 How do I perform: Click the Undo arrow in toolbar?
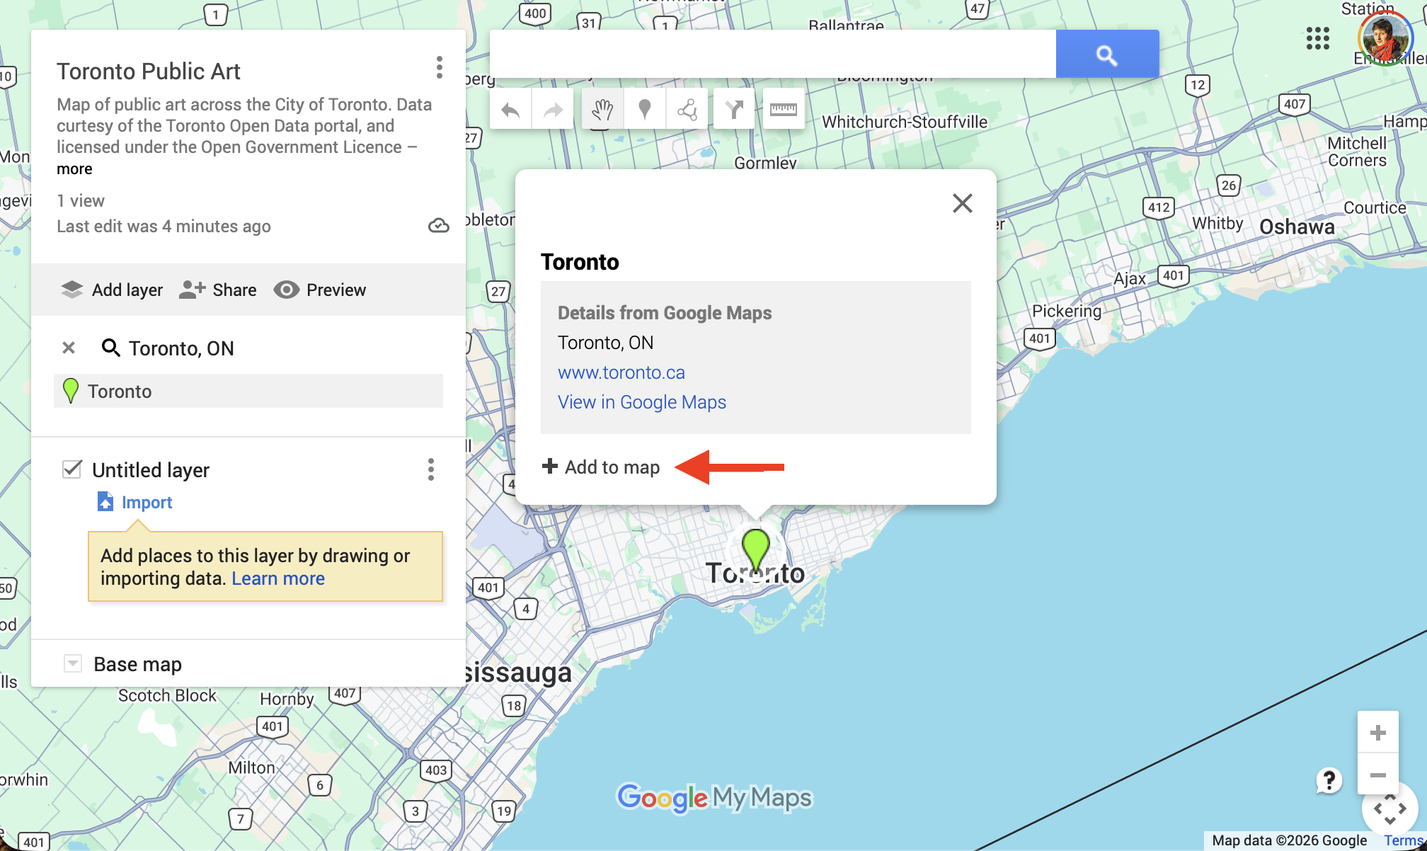[x=510, y=110]
